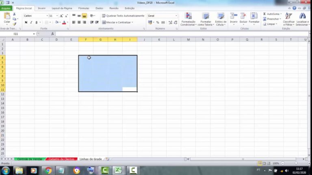Center text horizontally icon
The image size is (312, 175).
point(79,22)
